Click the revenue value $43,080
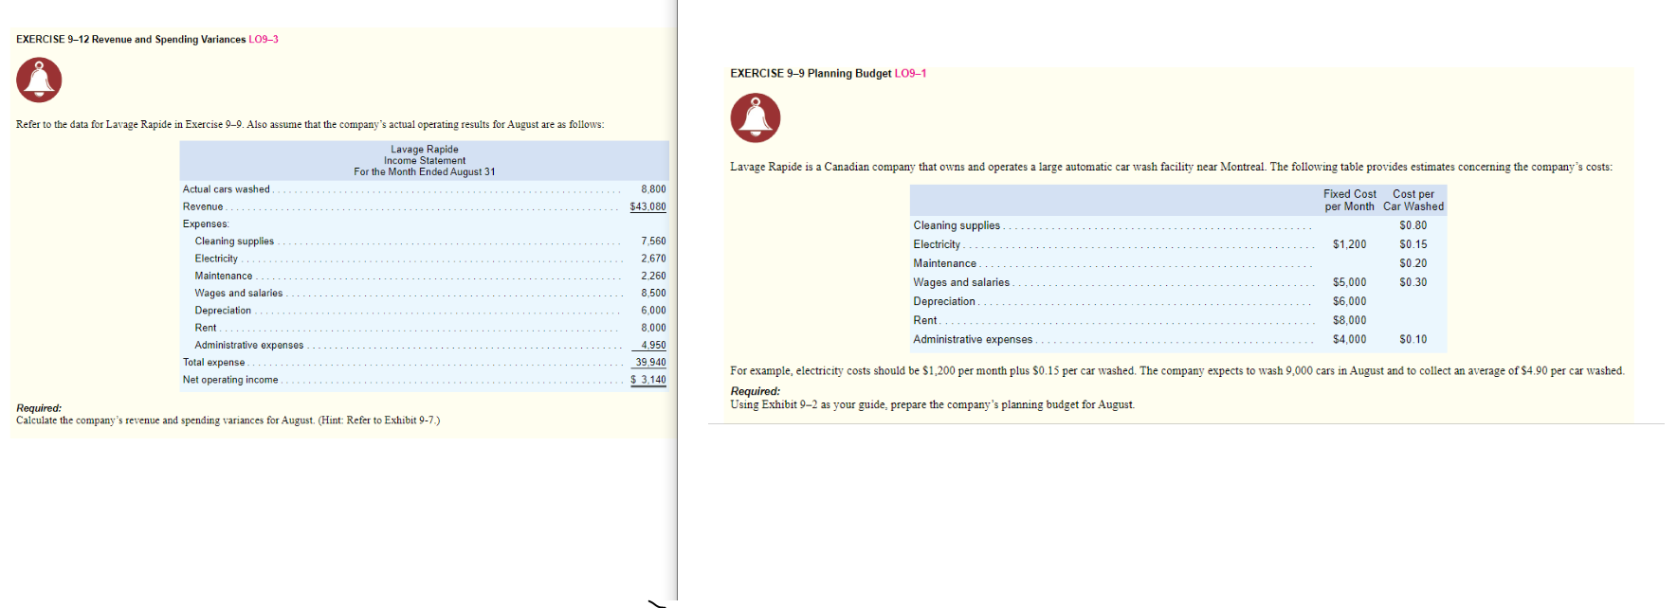The width and height of the screenshot is (1677, 608). coord(647,206)
